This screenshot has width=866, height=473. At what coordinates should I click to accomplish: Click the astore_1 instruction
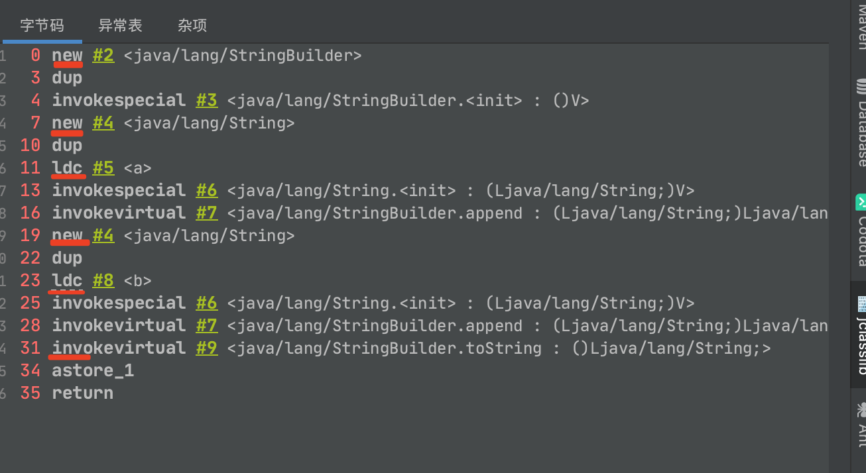pyautogui.click(x=93, y=371)
